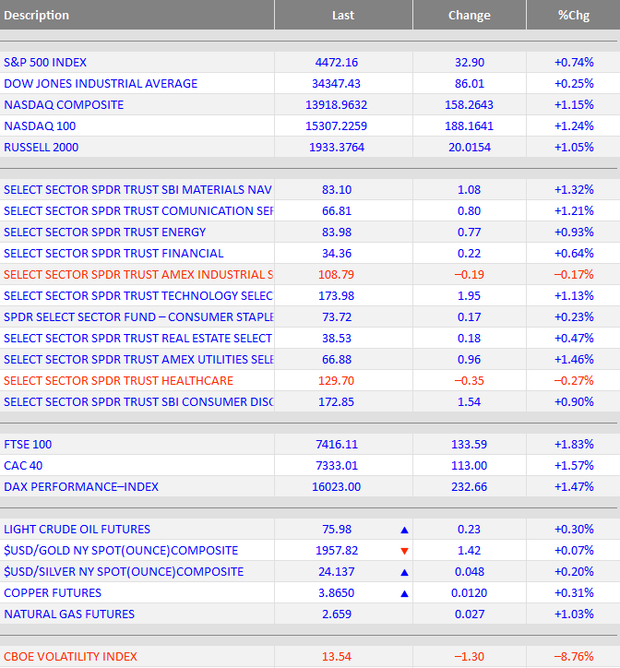Click Healthcare change value -0.35
The height and width of the screenshot is (668, 620).
pos(470,381)
